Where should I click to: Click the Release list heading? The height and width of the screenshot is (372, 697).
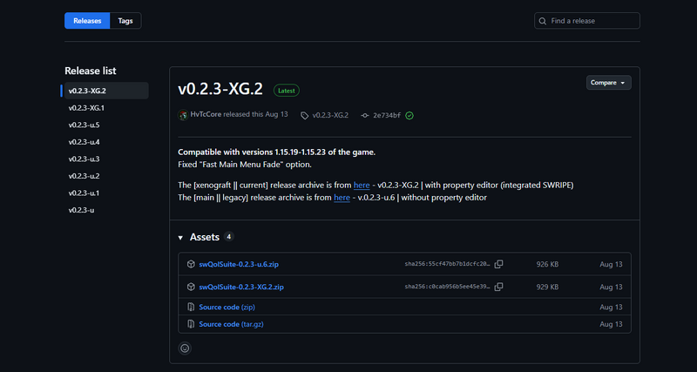point(91,71)
